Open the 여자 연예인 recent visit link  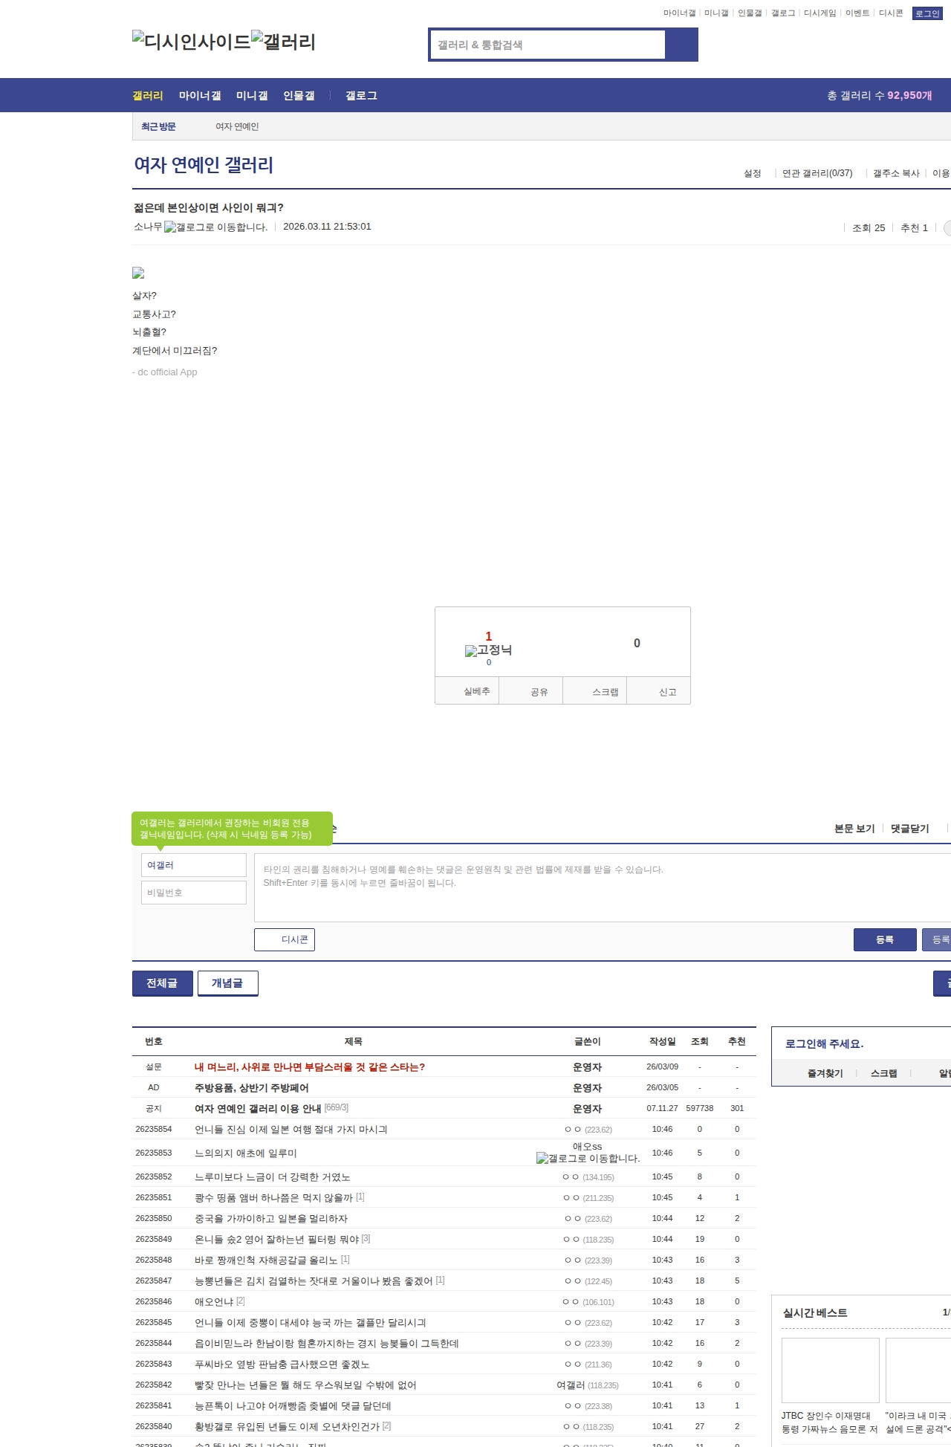point(237,126)
